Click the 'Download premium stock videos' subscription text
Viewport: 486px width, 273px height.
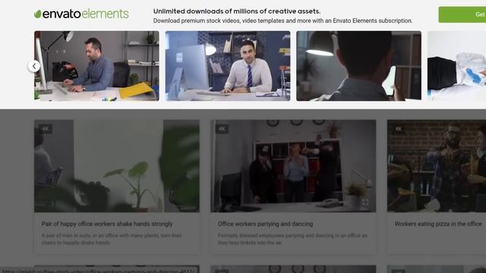282,20
